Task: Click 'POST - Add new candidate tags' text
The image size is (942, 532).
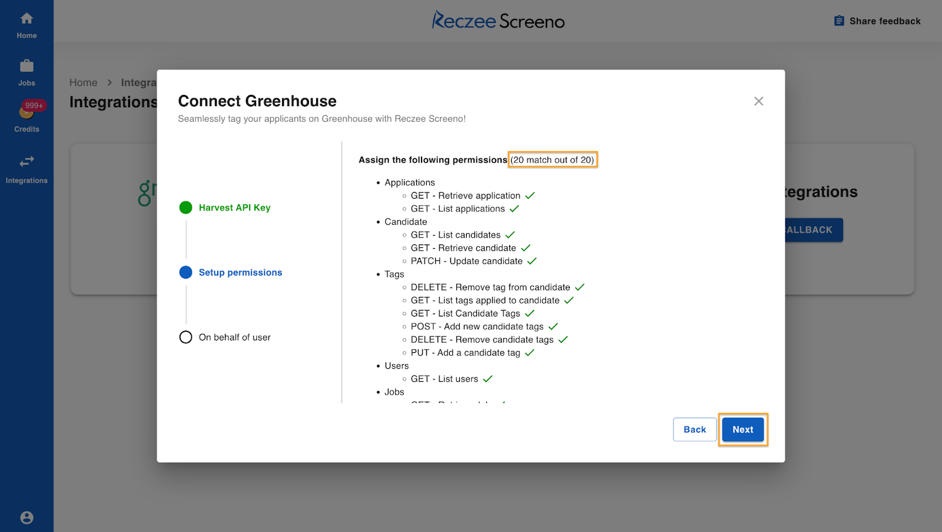Action: pos(477,326)
